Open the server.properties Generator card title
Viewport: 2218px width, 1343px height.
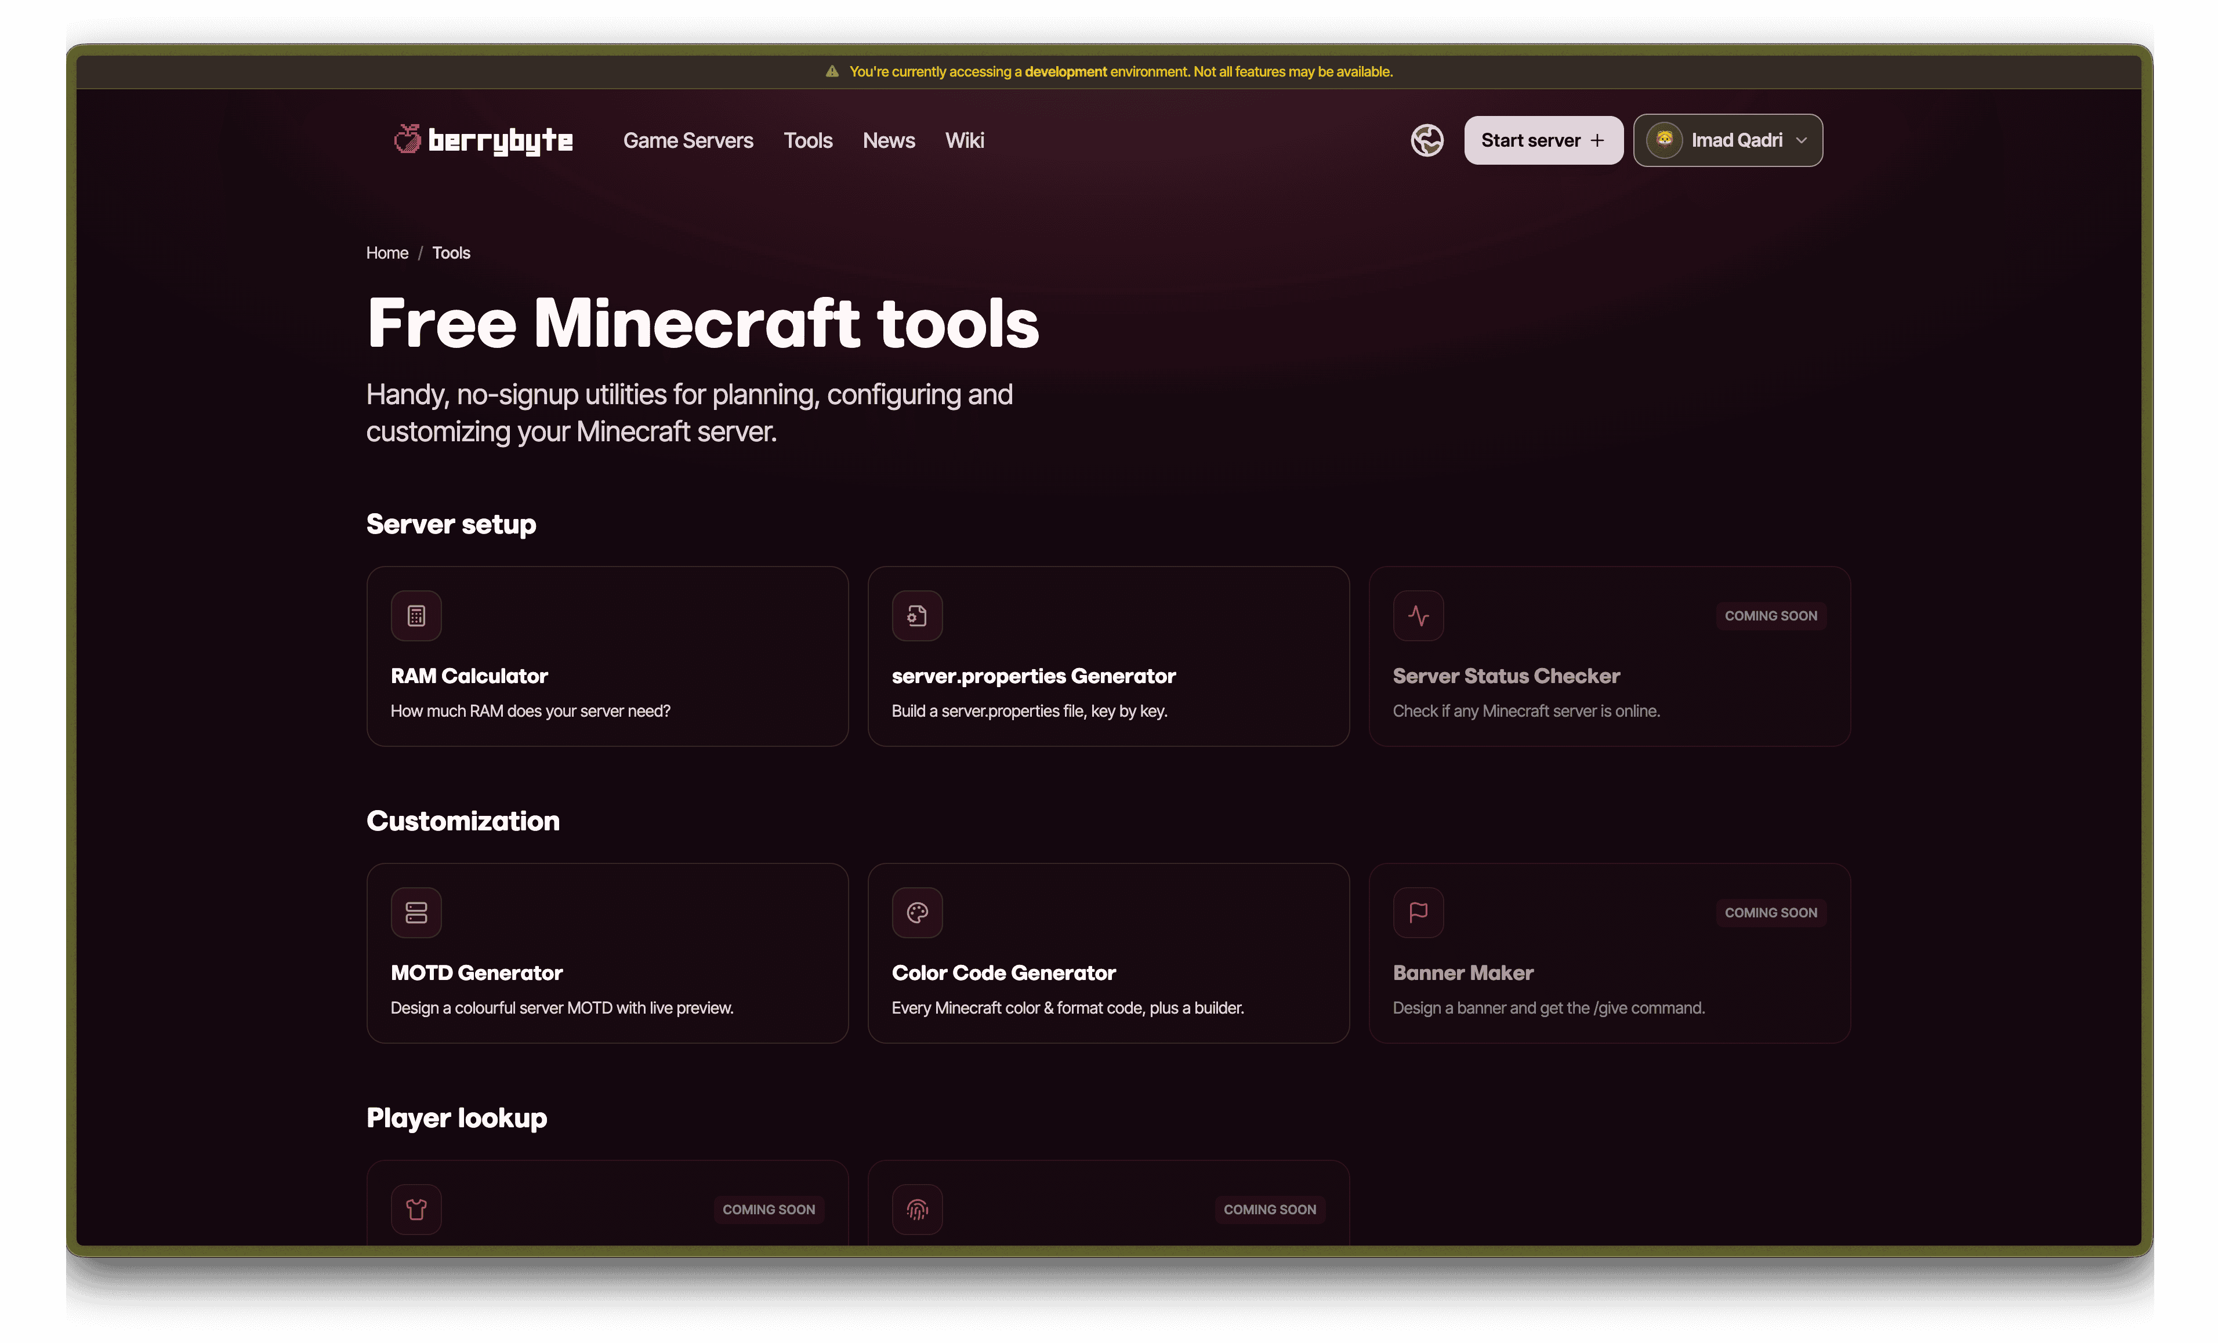1034,676
